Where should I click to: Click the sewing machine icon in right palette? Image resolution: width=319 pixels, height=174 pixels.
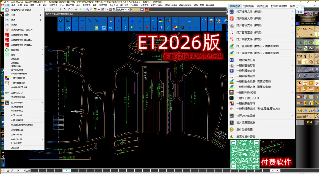(x=299, y=56)
